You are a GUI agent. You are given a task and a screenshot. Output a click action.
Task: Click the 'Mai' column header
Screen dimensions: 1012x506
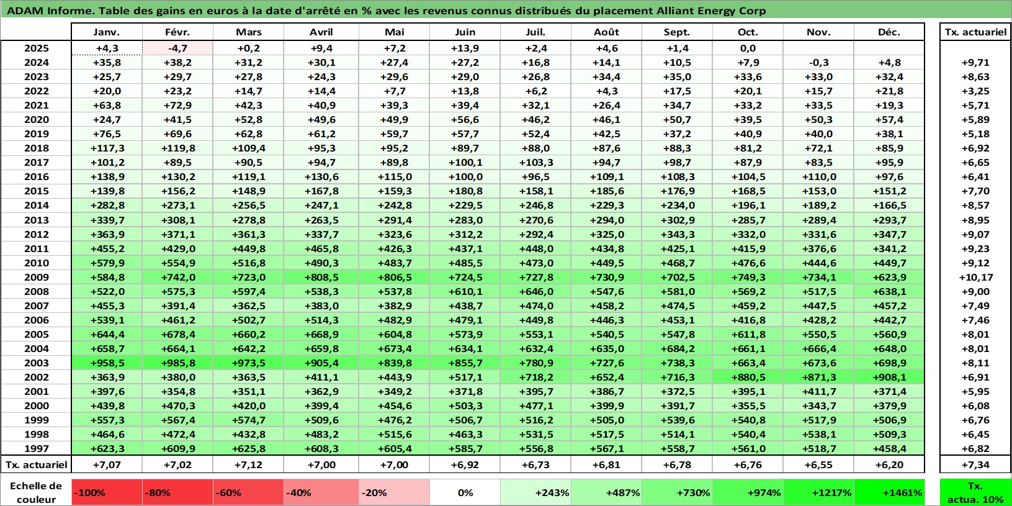395,32
